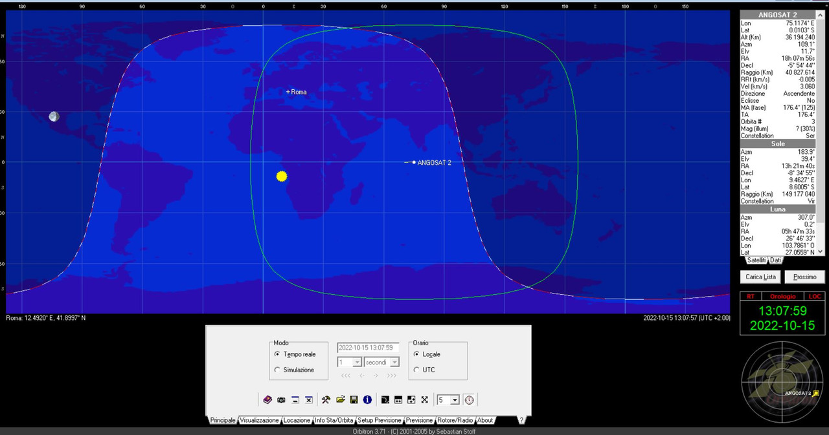Switch to the Satelliti tab
This screenshot has width=829, height=435.
(756, 260)
